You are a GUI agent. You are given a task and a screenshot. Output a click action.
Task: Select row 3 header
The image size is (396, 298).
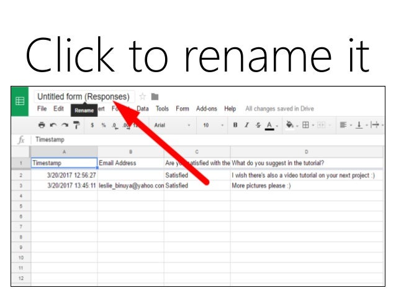(x=21, y=185)
